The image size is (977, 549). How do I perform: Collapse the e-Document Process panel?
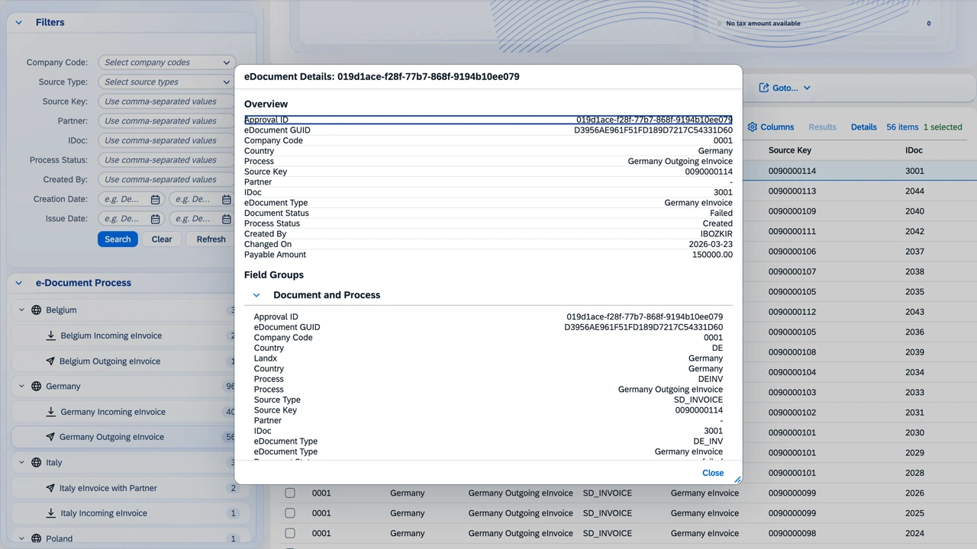point(19,283)
